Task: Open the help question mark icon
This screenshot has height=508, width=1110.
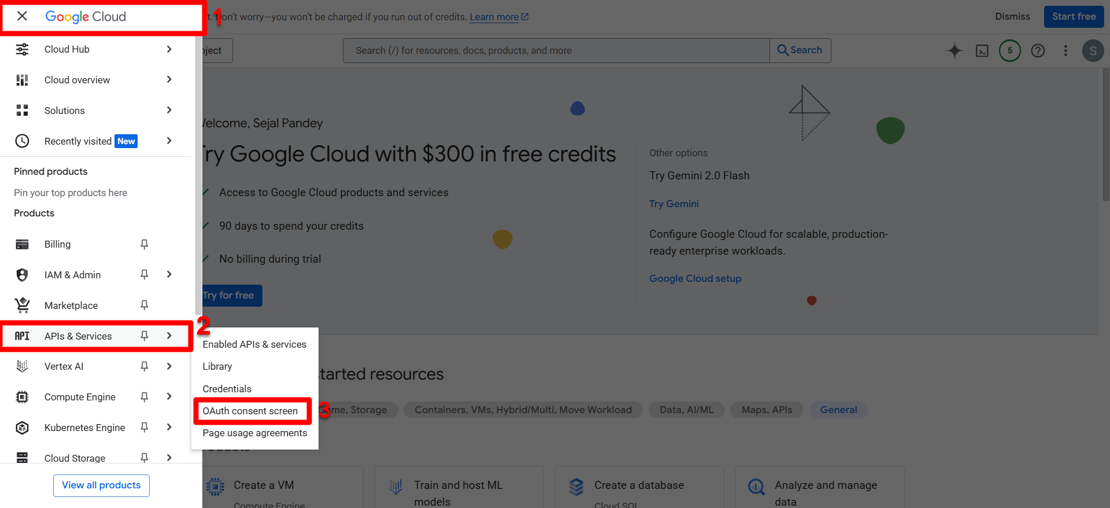Action: tap(1038, 51)
